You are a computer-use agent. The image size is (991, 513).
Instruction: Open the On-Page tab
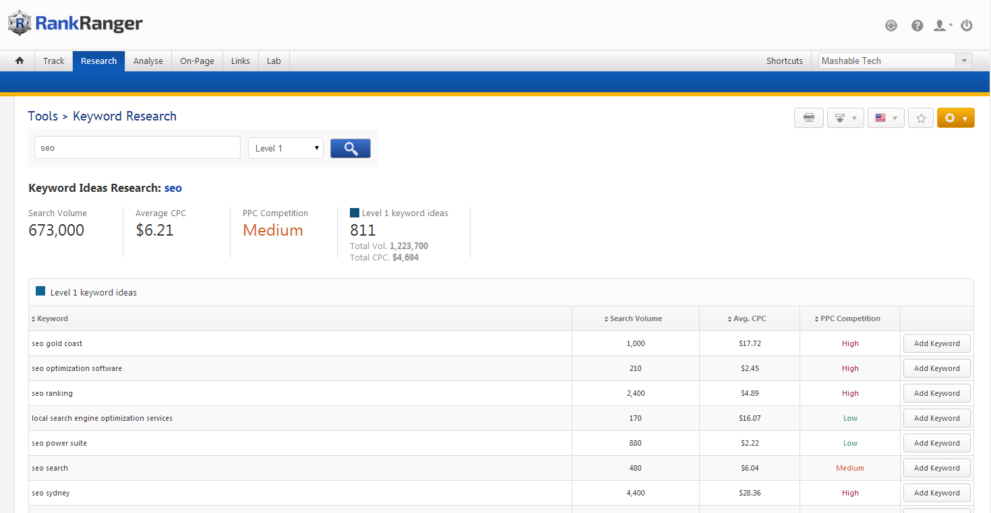pyautogui.click(x=197, y=61)
